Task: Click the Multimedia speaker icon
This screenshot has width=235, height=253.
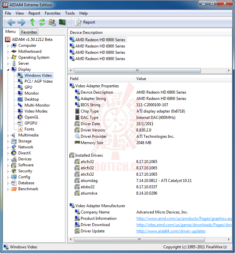Action: click(14, 135)
